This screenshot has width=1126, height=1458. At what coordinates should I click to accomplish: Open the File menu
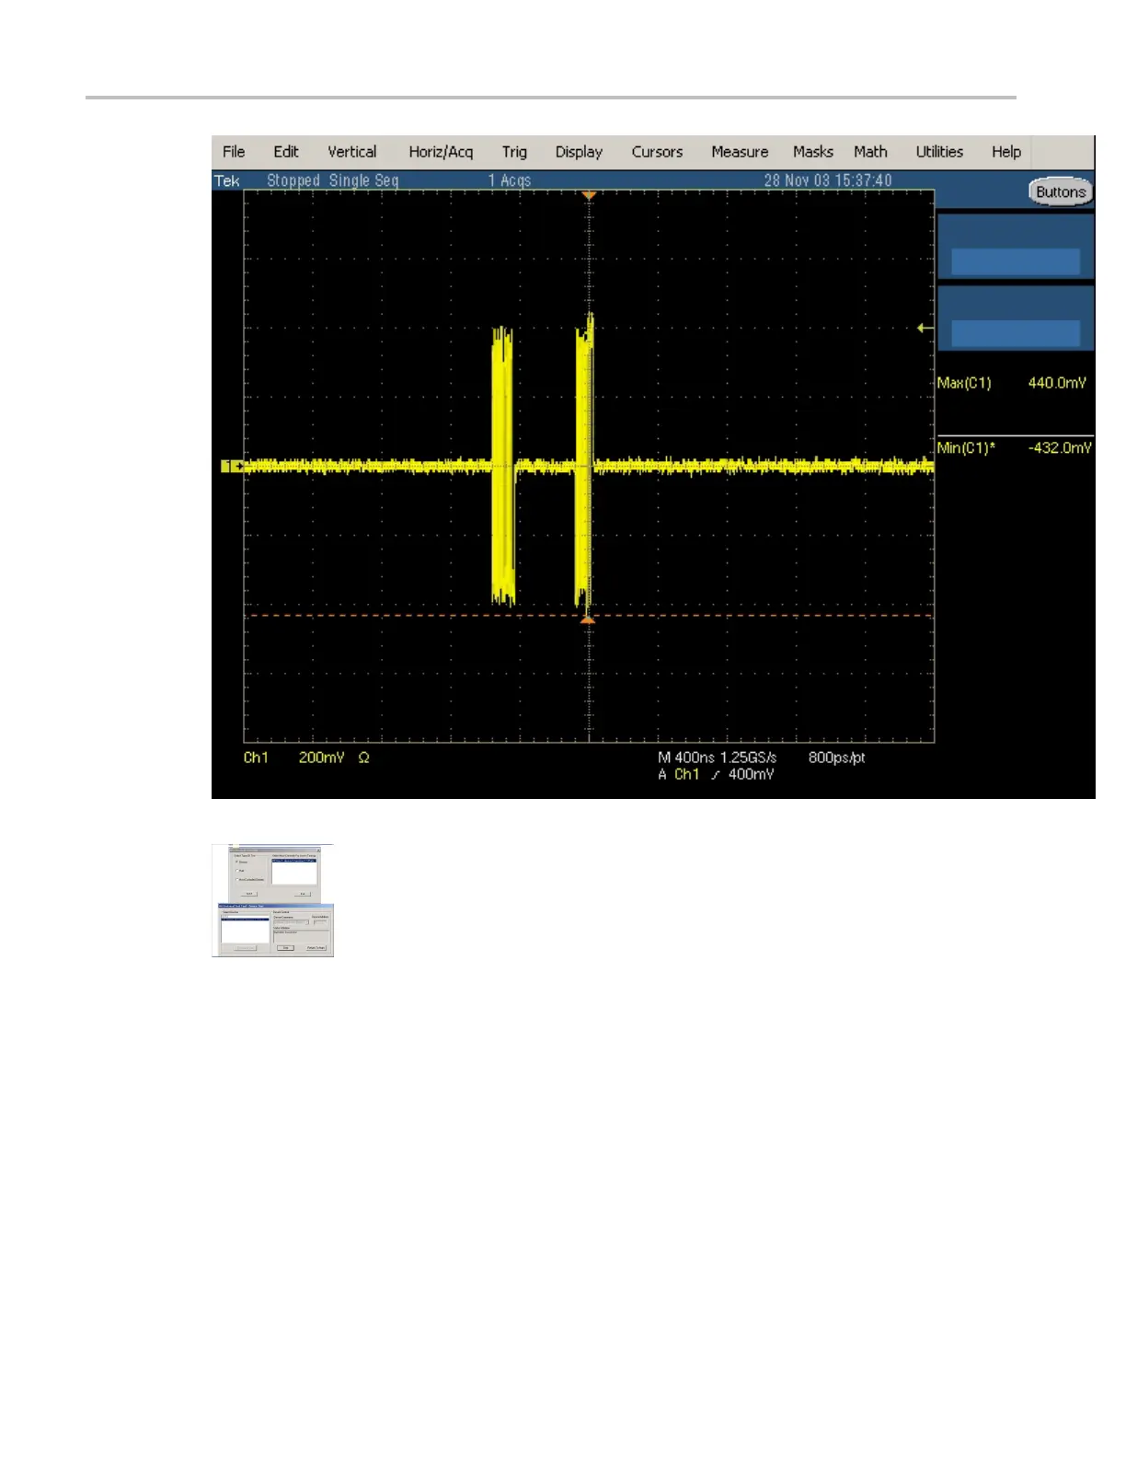234,152
